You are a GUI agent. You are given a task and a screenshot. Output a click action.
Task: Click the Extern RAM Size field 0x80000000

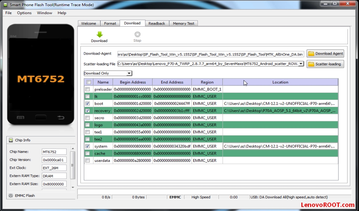[54, 184]
